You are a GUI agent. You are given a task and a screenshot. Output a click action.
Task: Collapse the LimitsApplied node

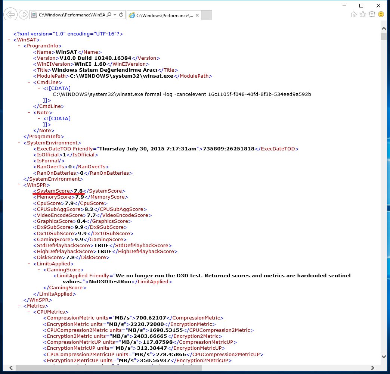point(29,264)
